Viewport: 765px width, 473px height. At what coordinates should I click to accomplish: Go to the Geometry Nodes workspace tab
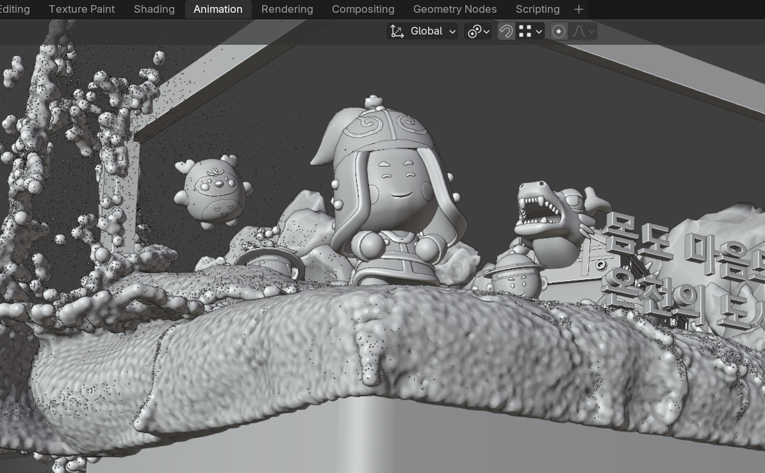coord(455,9)
